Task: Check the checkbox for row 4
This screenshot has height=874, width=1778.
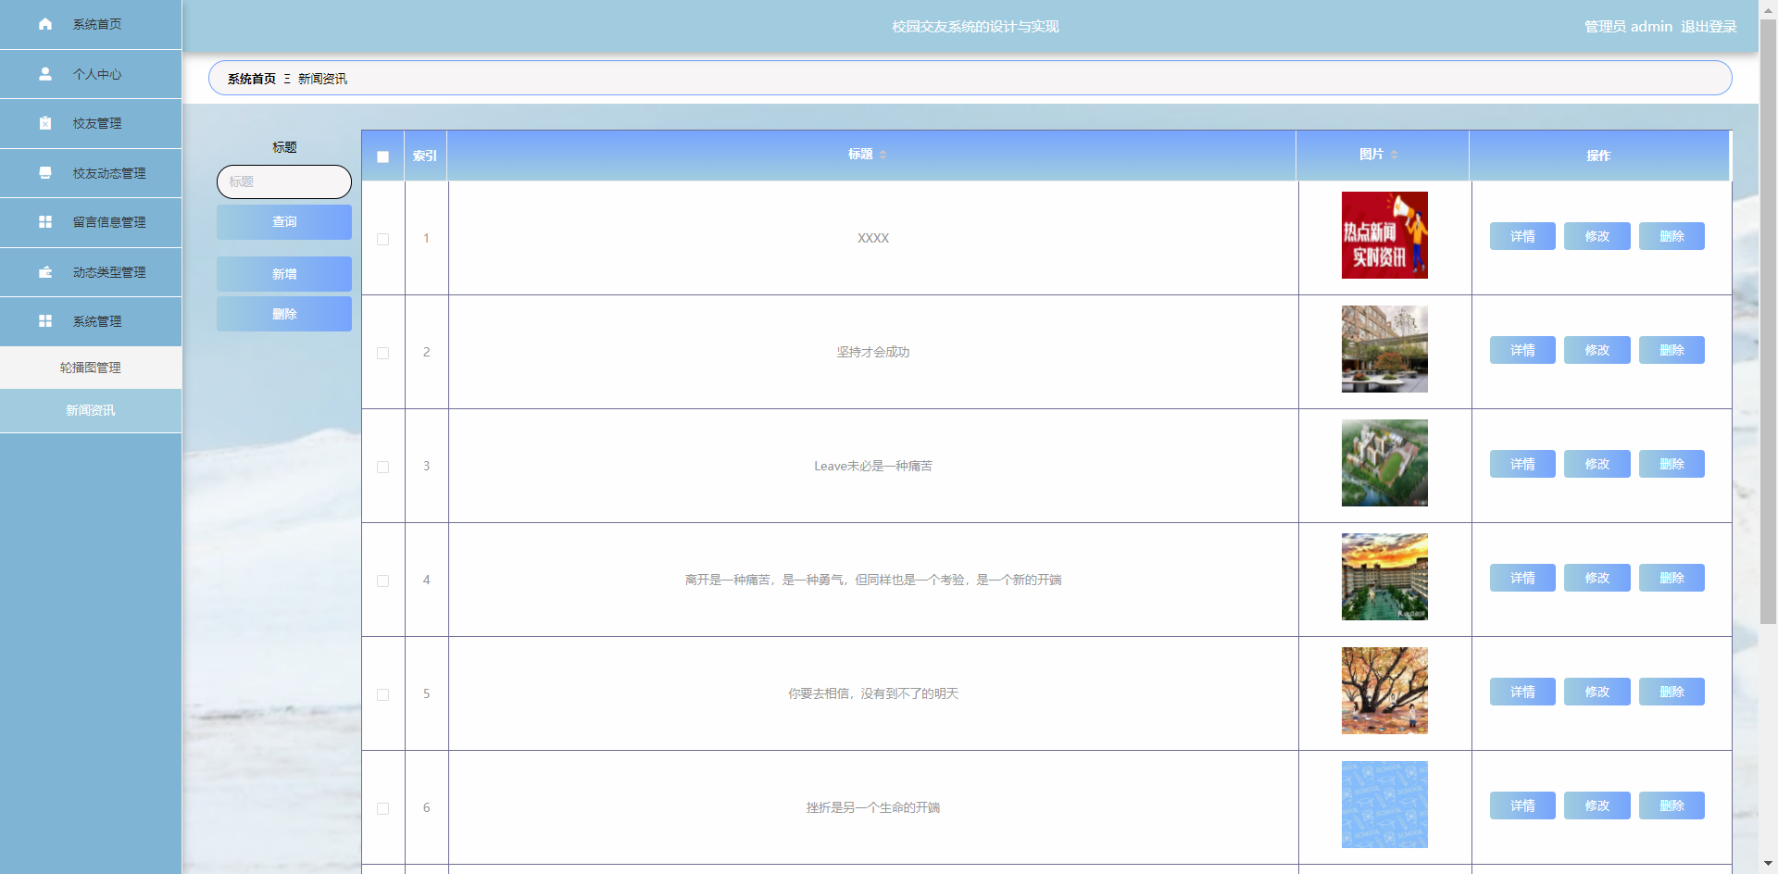Action: point(382,581)
